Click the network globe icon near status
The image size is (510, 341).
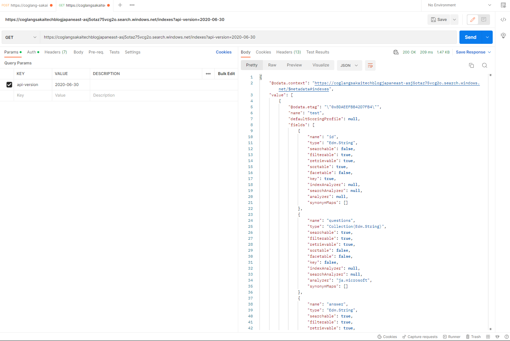point(396,52)
